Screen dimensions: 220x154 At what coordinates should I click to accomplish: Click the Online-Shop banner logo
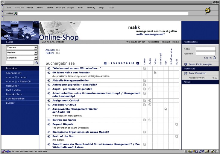click(59, 37)
